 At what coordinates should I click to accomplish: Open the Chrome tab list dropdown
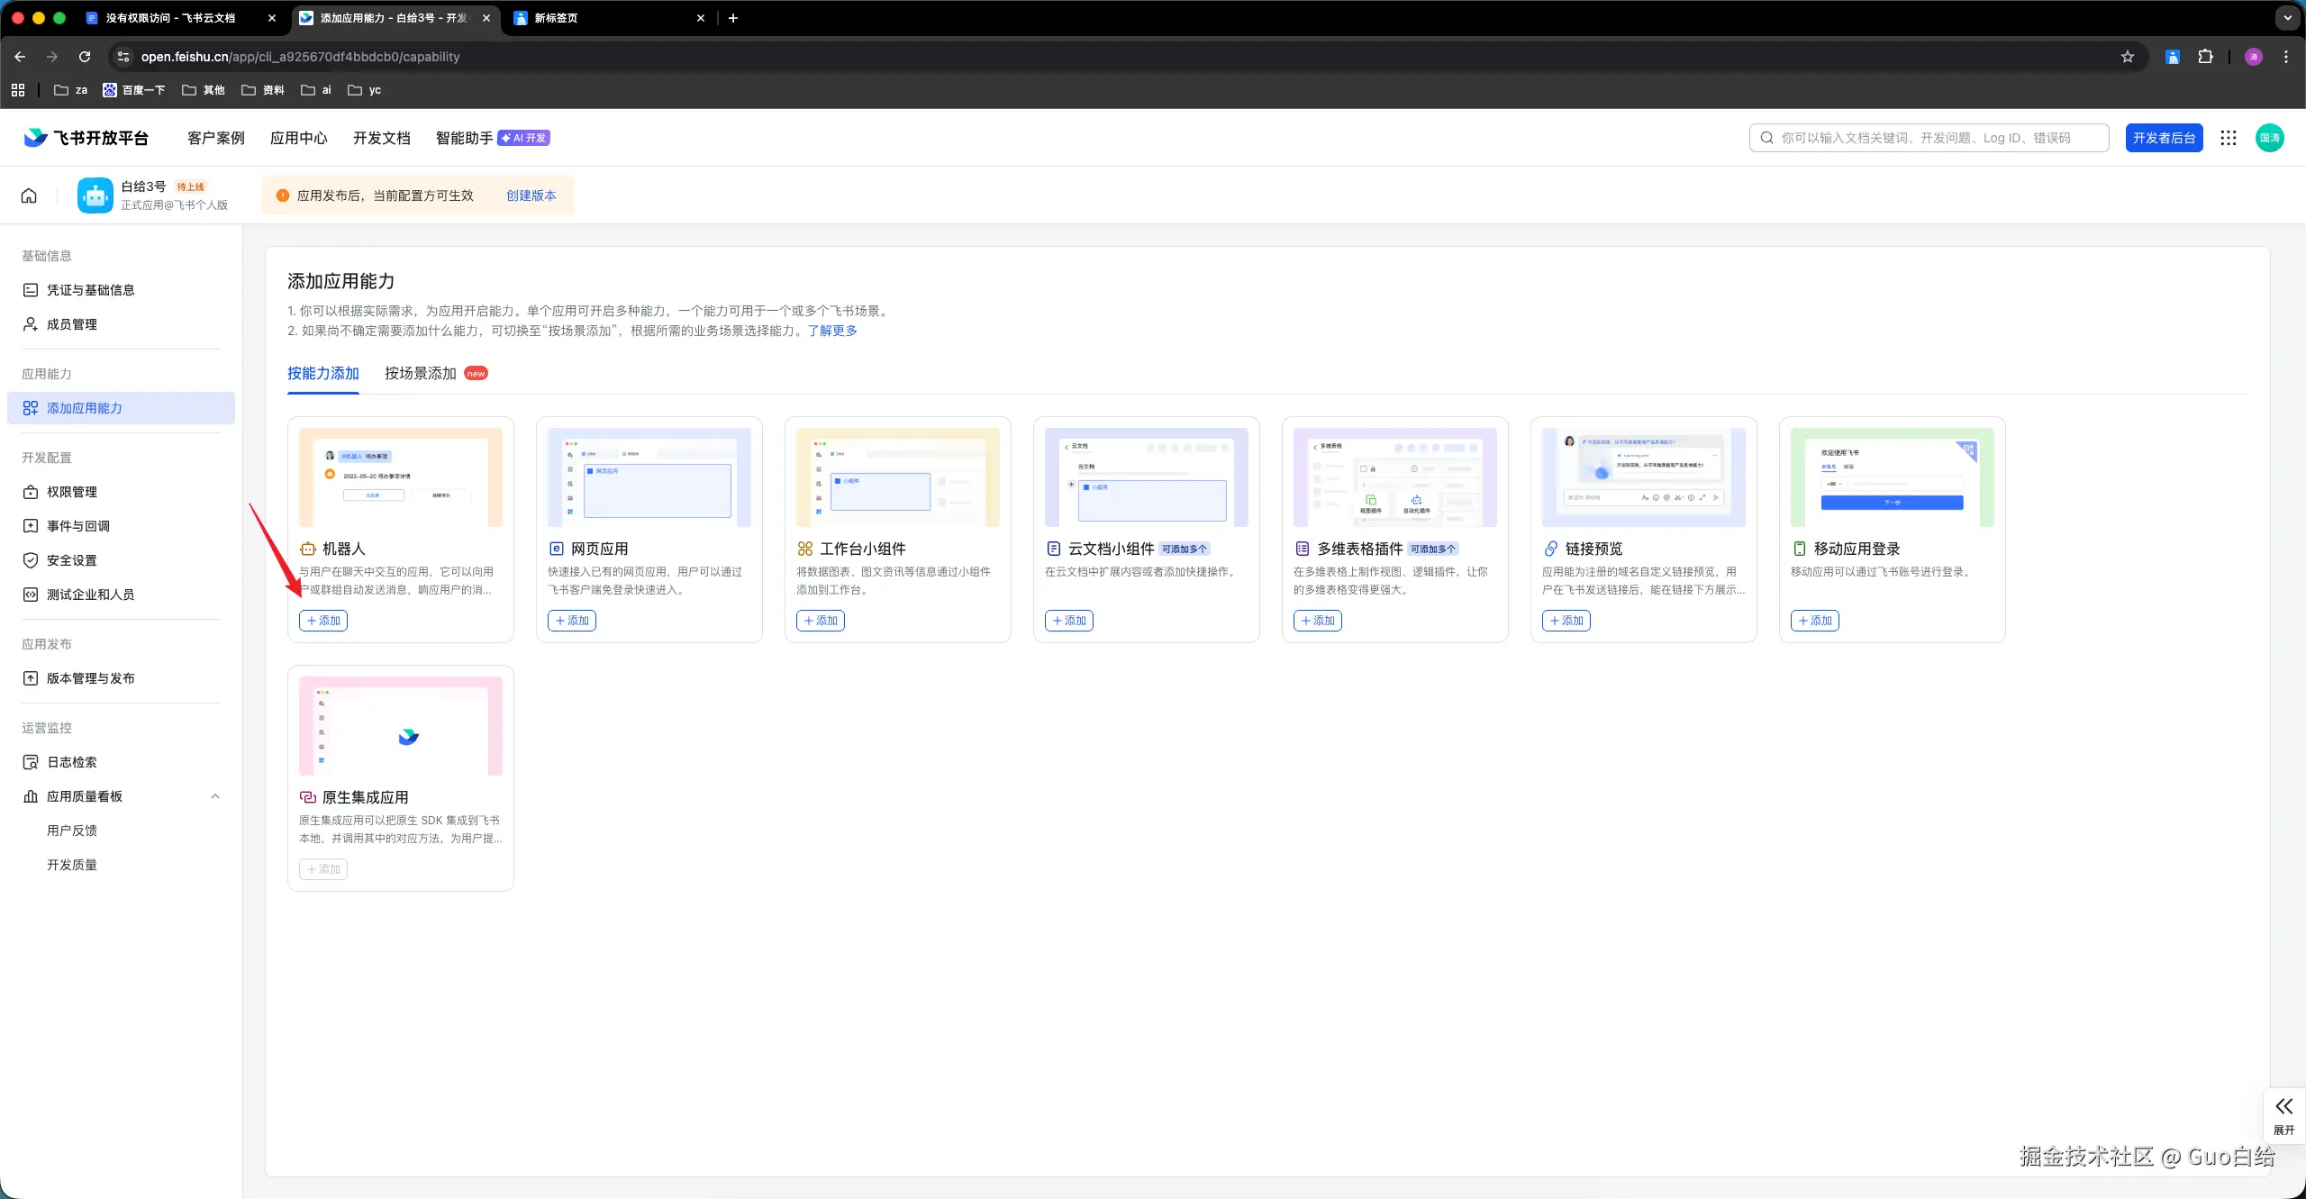tap(2287, 18)
